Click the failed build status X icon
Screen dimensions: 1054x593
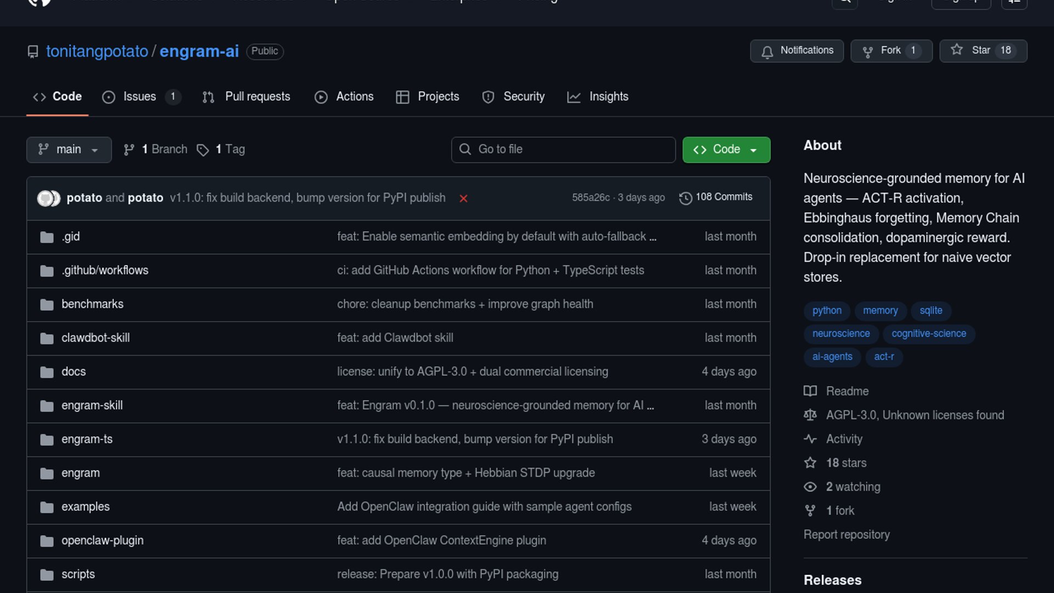coord(463,198)
